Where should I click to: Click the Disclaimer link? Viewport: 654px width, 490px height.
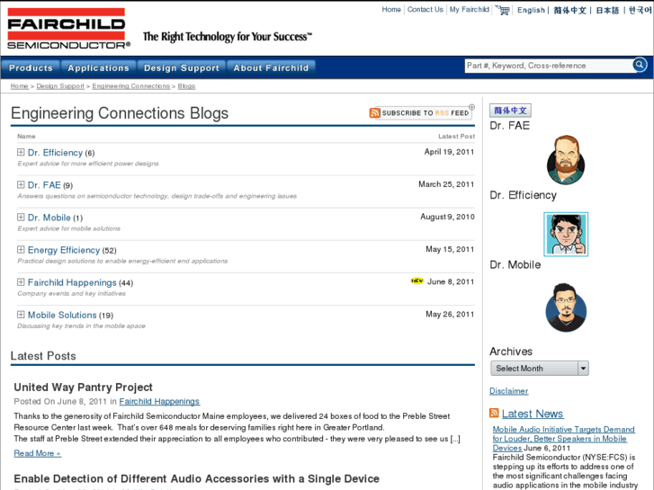[509, 391]
